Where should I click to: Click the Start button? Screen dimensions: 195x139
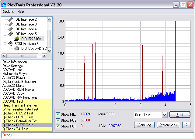point(180,115)
